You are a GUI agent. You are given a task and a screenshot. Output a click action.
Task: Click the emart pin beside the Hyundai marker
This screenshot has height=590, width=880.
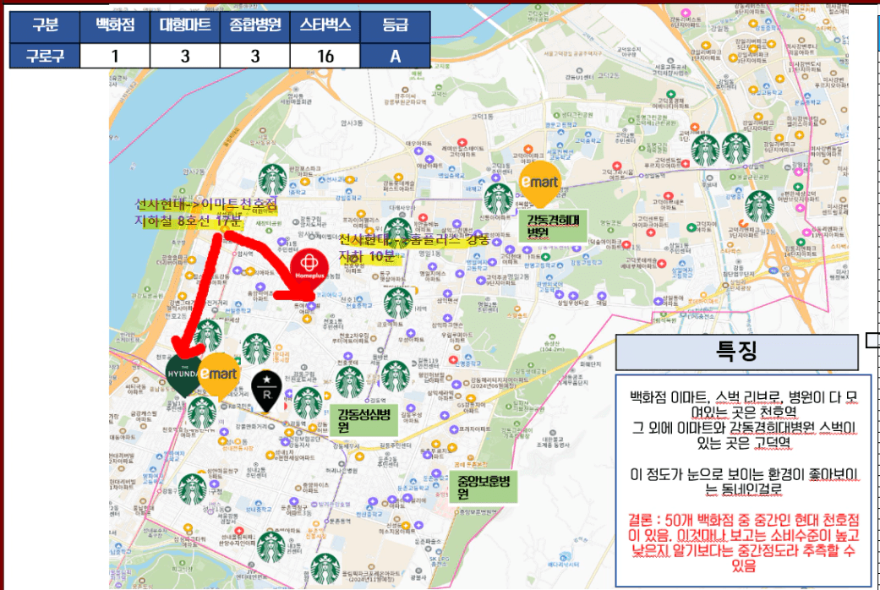pyautogui.click(x=219, y=375)
